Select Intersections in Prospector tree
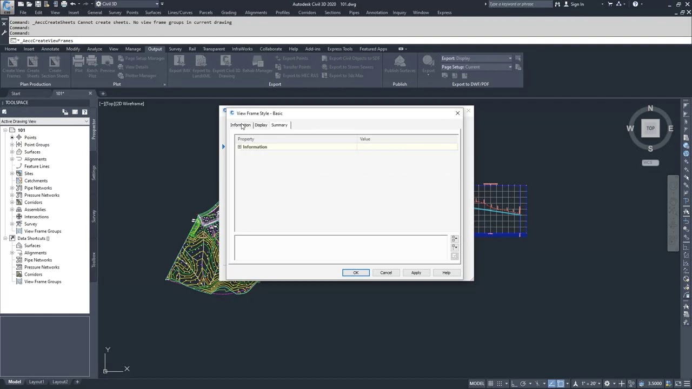The height and width of the screenshot is (389, 692). [36, 217]
